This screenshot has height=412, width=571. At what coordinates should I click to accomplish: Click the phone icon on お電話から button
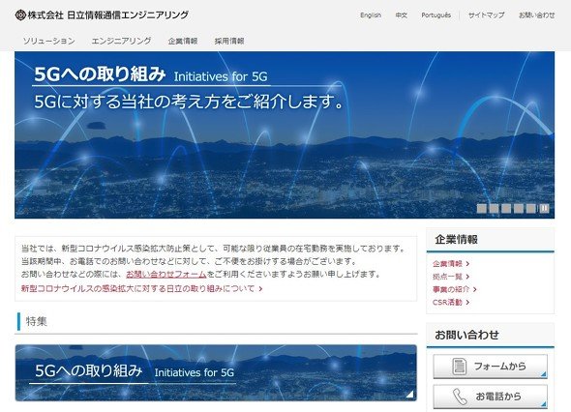coord(460,397)
